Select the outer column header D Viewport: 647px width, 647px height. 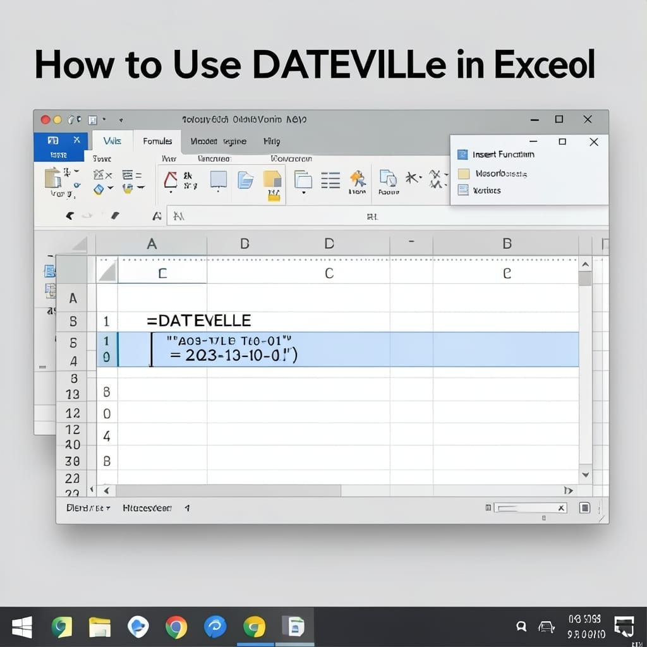(x=329, y=244)
